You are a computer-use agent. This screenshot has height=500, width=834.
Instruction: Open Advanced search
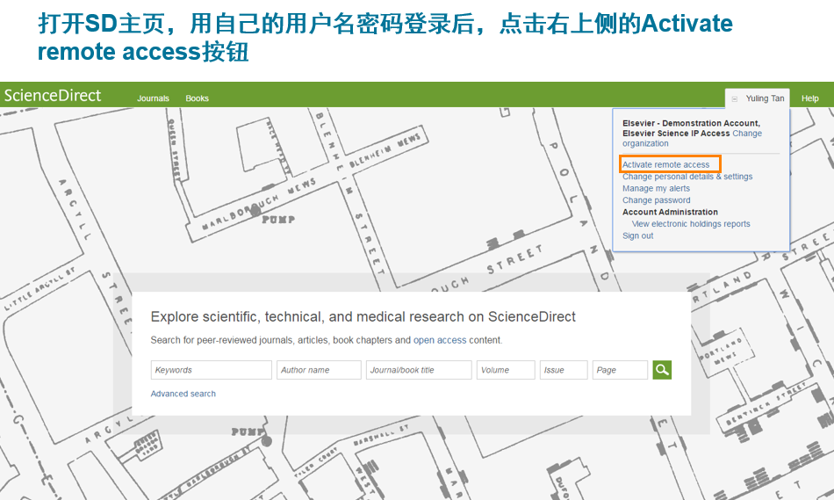[x=183, y=394]
